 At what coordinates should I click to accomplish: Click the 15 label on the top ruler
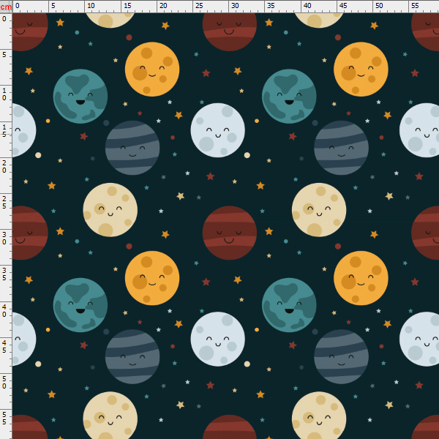(x=127, y=6)
